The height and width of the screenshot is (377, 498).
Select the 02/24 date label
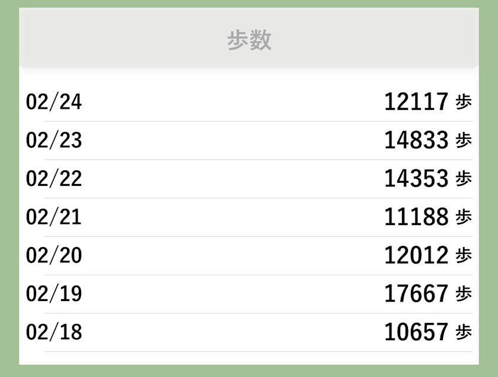(54, 102)
